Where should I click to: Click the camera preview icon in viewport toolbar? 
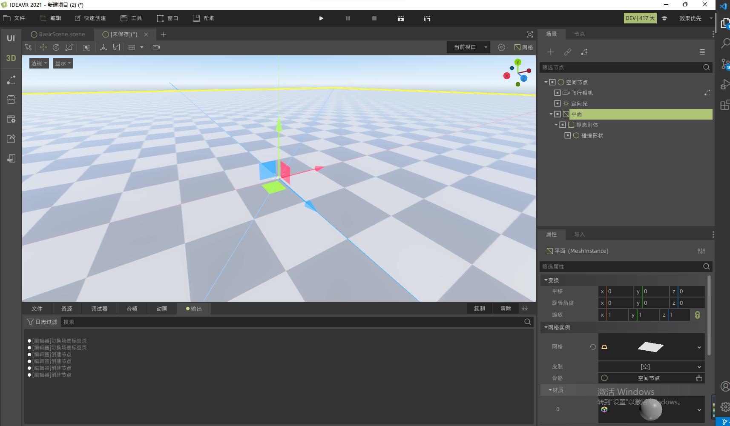156,47
